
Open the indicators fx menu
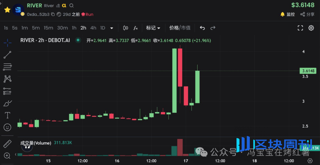coord(135,28)
